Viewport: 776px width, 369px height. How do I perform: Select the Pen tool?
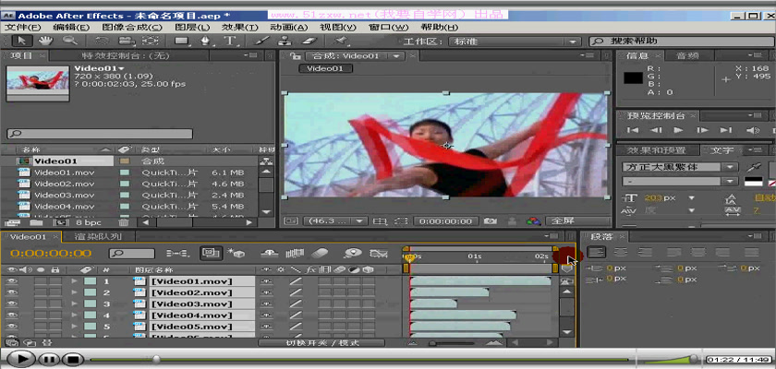pos(205,41)
